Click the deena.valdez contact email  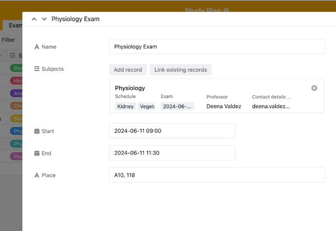pos(271,106)
